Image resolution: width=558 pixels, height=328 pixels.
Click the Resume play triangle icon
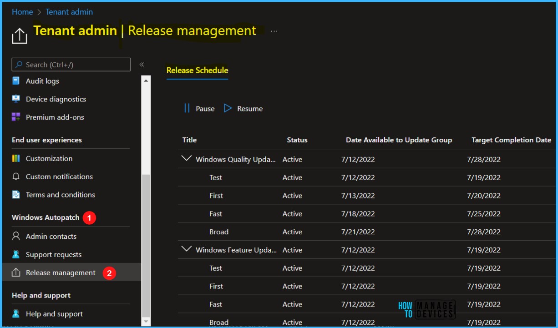(x=228, y=108)
